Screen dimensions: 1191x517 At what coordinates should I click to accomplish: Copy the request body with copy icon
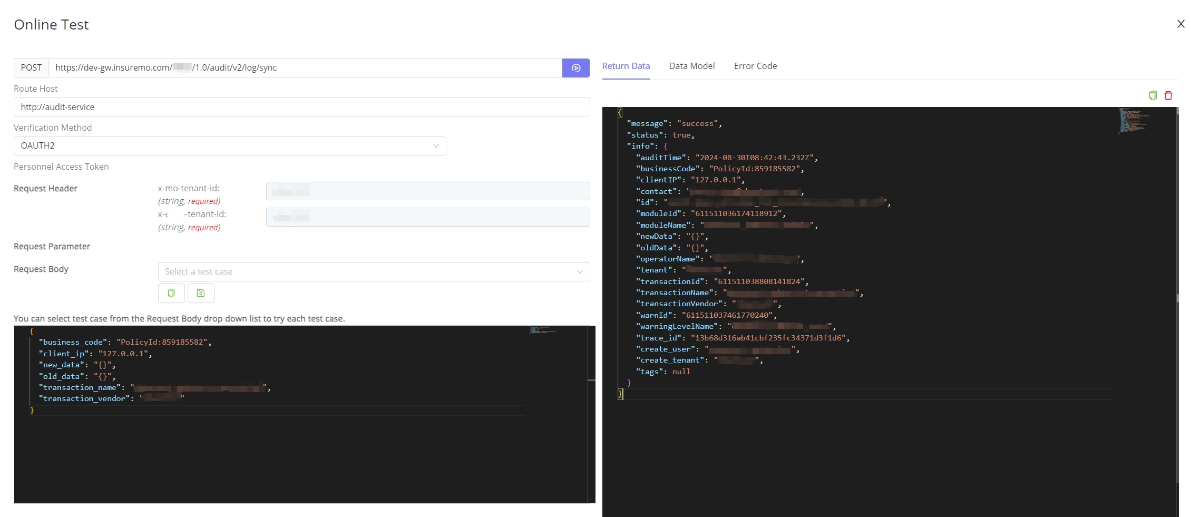click(x=171, y=293)
